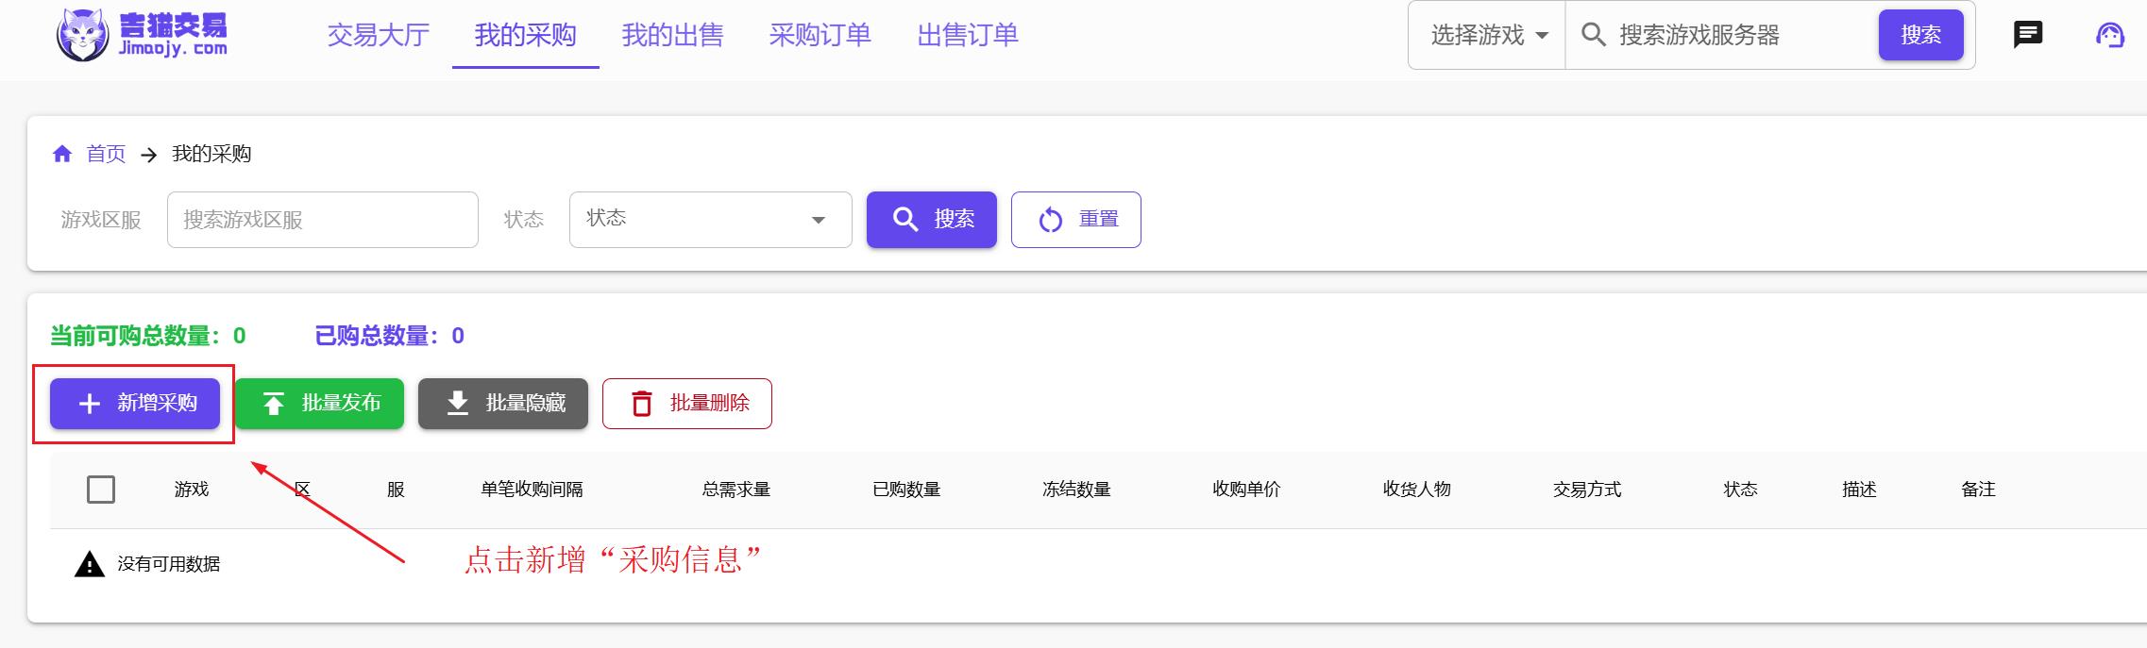
Task: Click the plus icon in 新增采购
Action: tap(90, 404)
